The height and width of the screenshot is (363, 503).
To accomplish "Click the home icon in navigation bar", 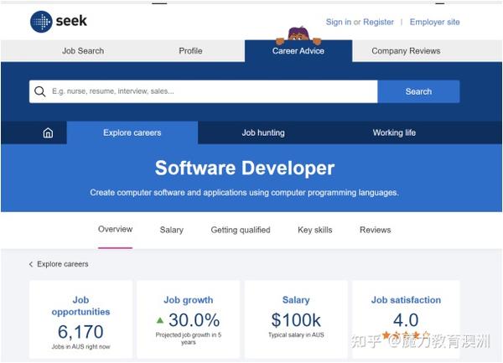I will click(48, 132).
